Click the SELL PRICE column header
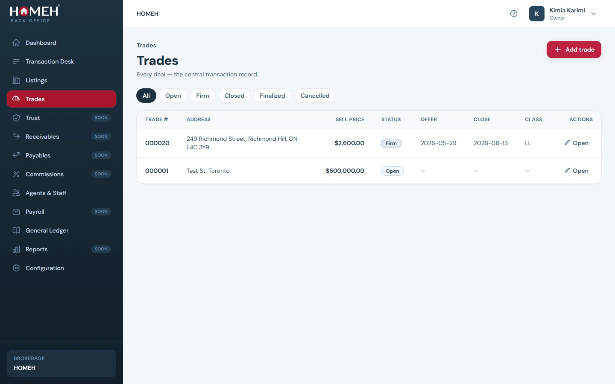615x384 pixels. click(350, 119)
